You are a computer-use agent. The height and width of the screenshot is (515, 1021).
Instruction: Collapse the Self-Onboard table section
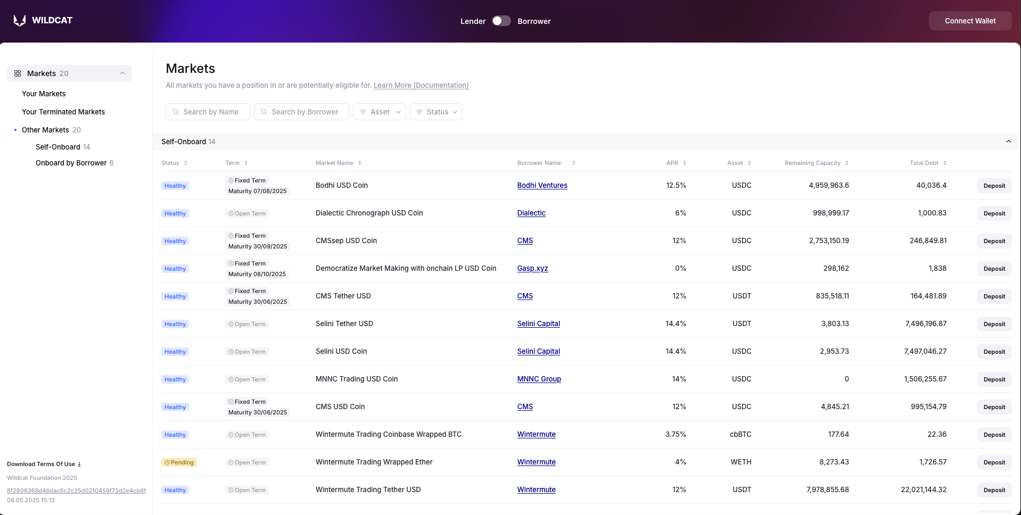(1008, 142)
